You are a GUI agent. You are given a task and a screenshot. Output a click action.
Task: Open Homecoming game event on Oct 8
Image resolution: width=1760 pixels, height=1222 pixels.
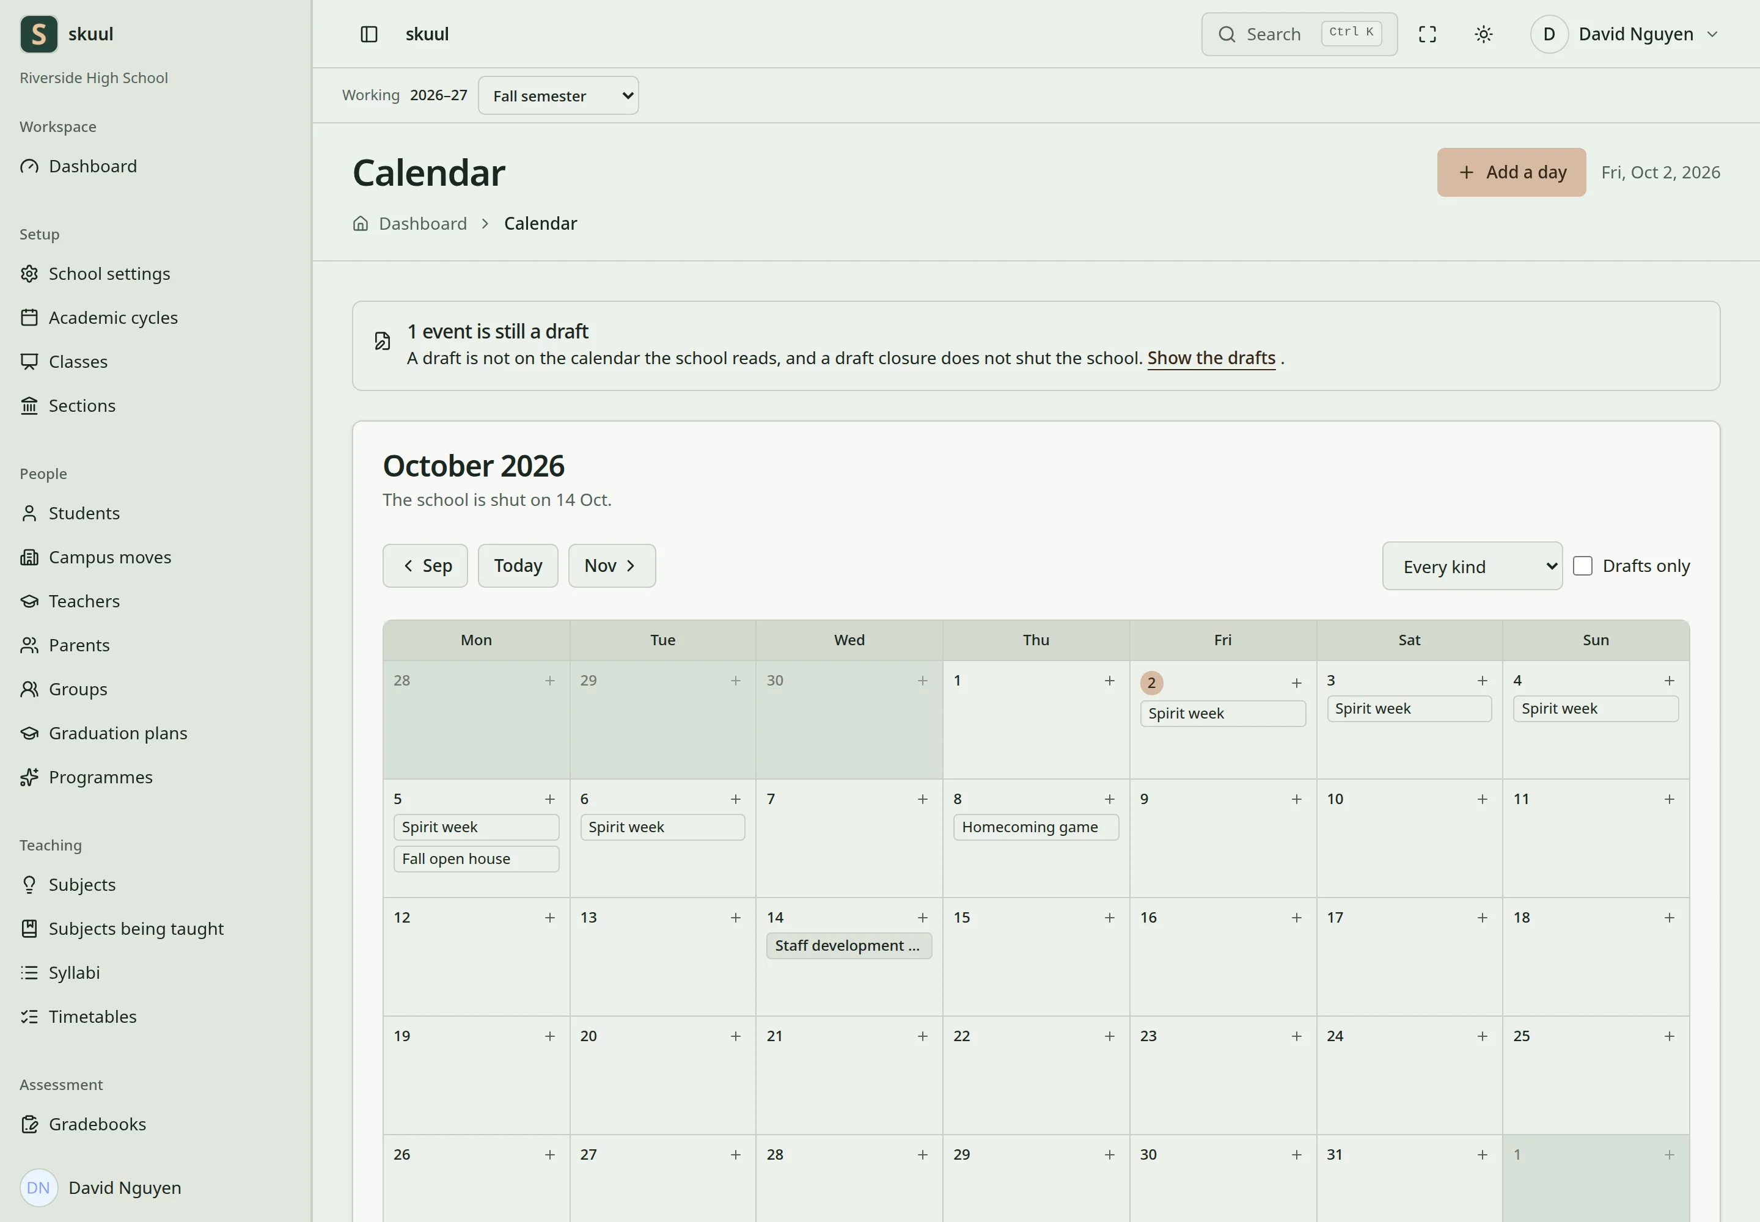coord(1035,827)
